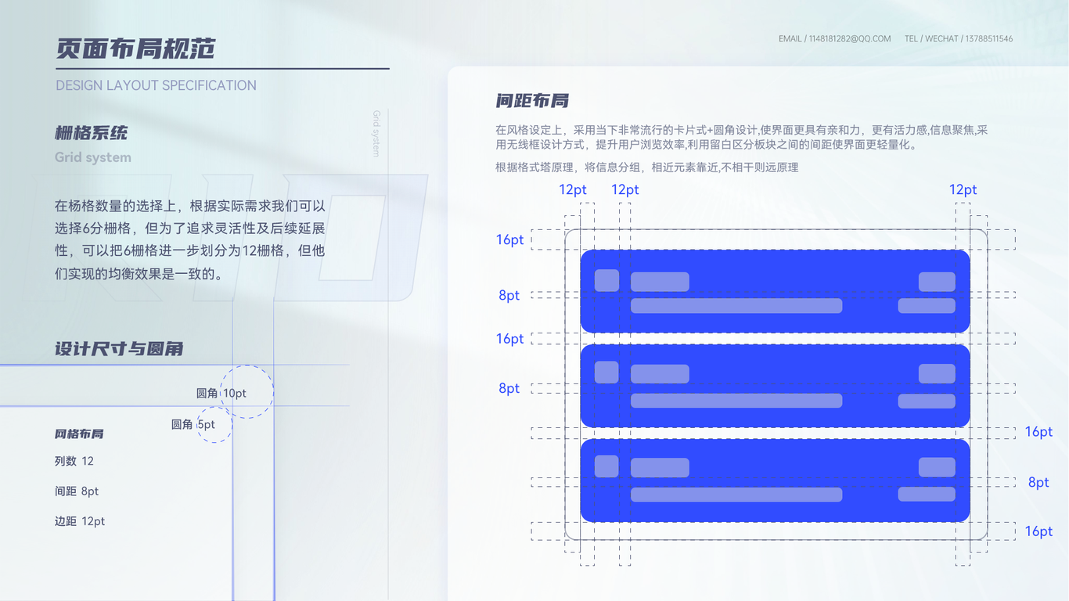Click the vertical rotated Grid system text
Screen dimensions: 1069x601
pyautogui.click(x=376, y=134)
